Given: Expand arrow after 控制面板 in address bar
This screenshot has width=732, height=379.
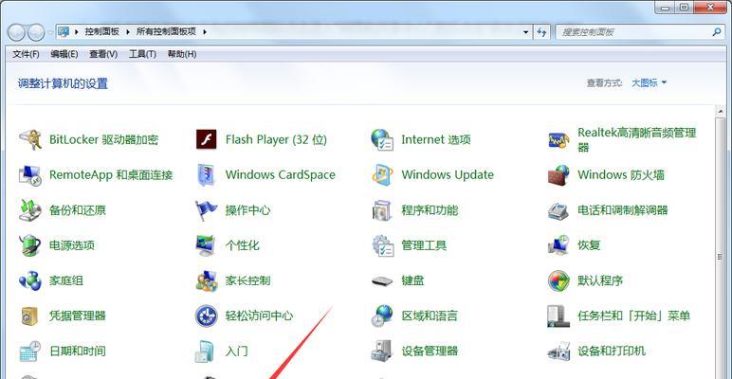Looking at the screenshot, I should (127, 32).
